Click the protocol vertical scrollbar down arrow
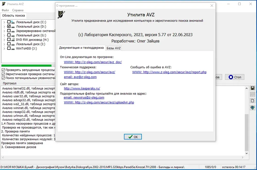This screenshot has height=170, width=257. tap(246, 153)
